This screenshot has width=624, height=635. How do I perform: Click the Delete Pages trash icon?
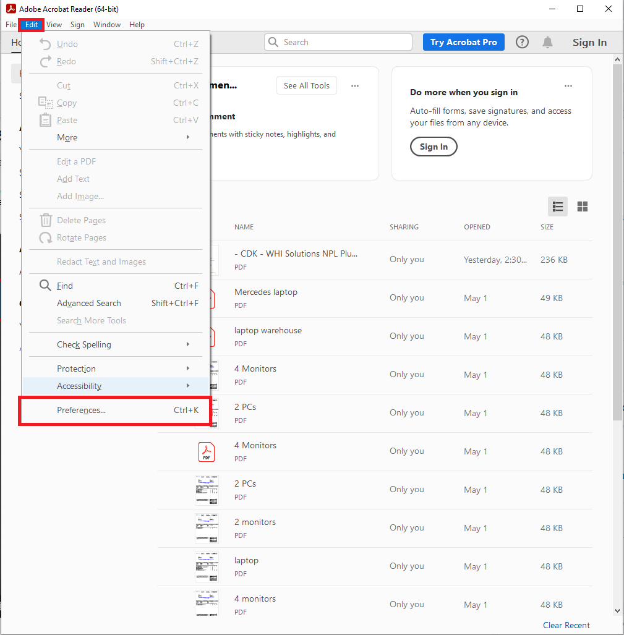pos(46,220)
